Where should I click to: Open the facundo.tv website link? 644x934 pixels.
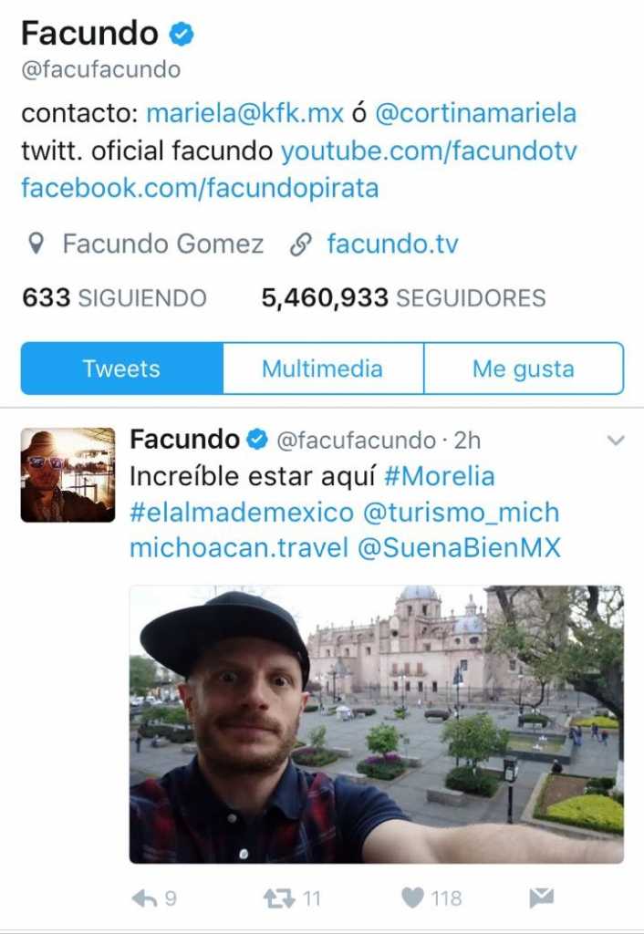point(392,244)
